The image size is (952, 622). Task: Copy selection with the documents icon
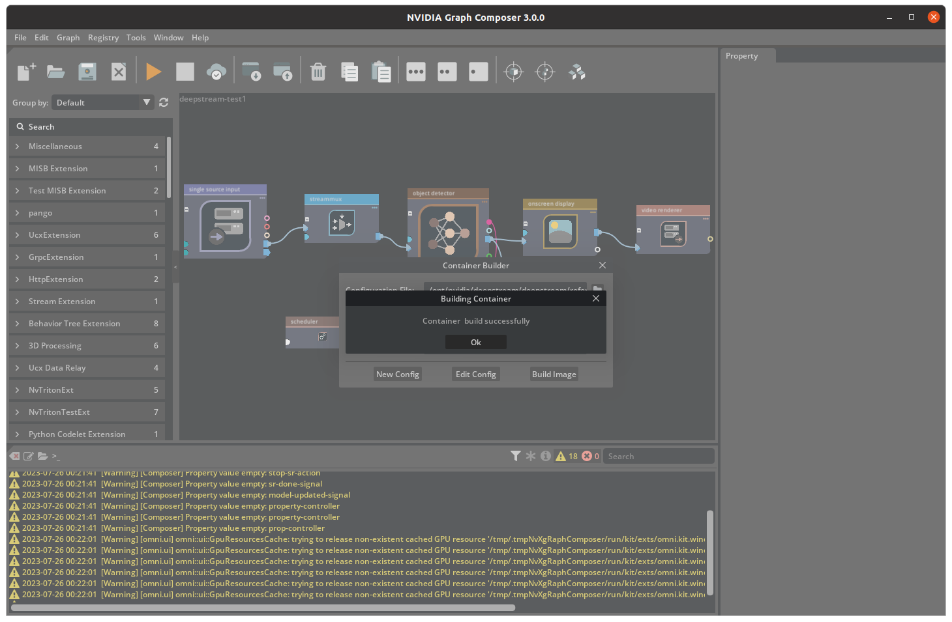tap(350, 72)
